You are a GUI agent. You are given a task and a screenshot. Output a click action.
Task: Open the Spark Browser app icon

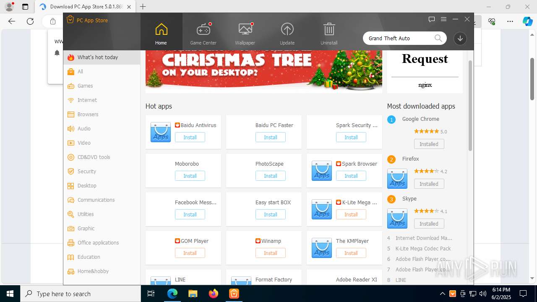322,171
